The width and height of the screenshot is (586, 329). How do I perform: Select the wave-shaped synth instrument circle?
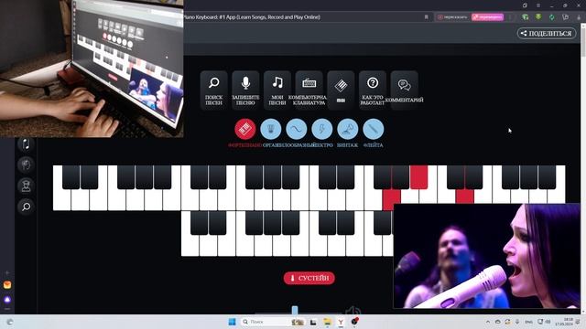tap(297, 129)
